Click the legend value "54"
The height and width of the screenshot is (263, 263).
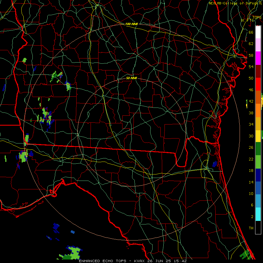(251, 67)
